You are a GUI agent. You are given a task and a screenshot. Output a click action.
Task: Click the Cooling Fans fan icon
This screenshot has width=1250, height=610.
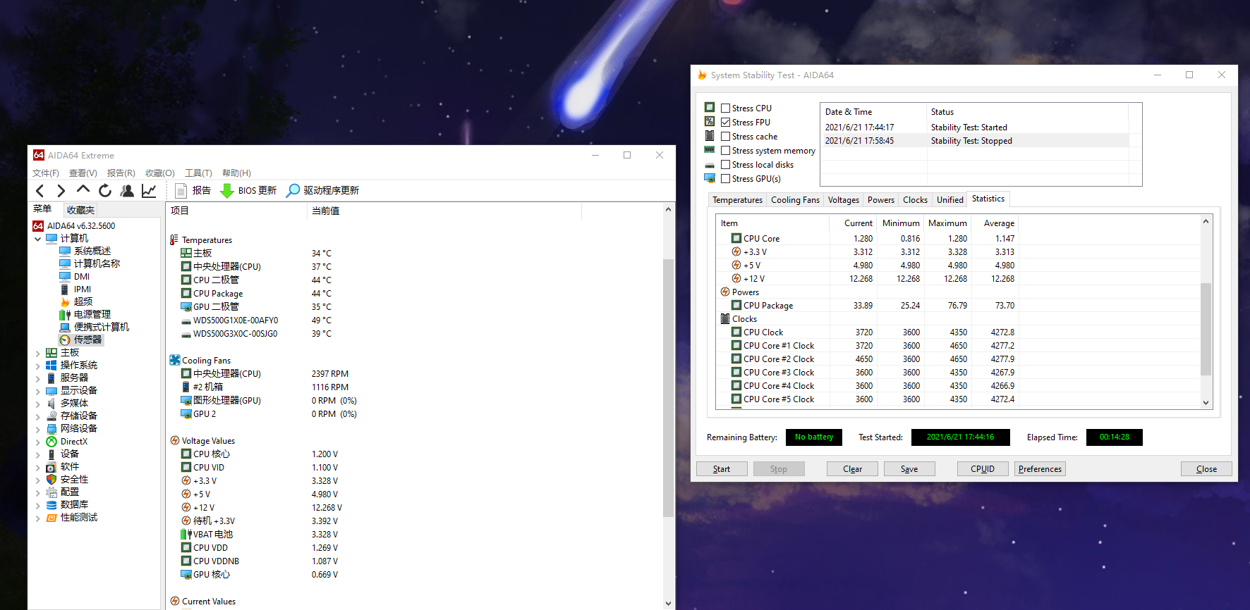(175, 360)
